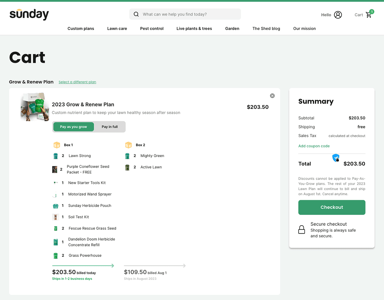
Task: Click Add coupon code link
Action: click(x=314, y=146)
